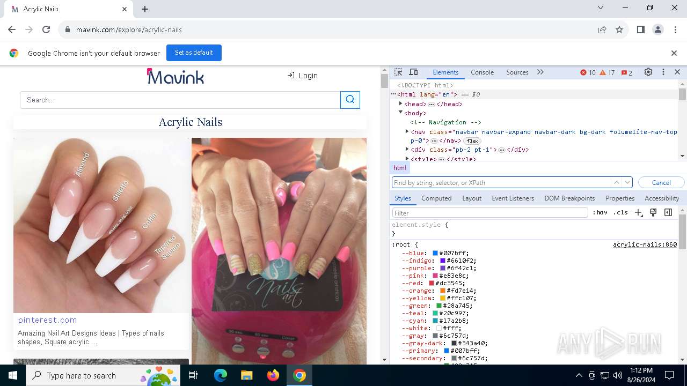This screenshot has width=687, height=386.
Task: Open the Event Listeners pane tab
Action: coord(513,198)
